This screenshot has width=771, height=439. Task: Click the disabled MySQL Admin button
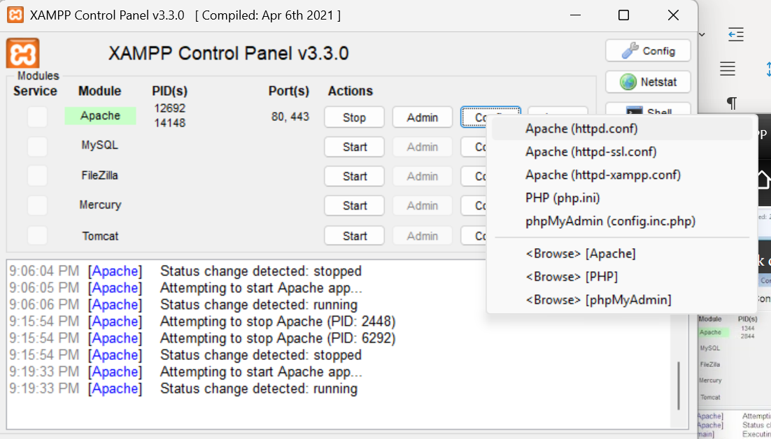tap(422, 147)
